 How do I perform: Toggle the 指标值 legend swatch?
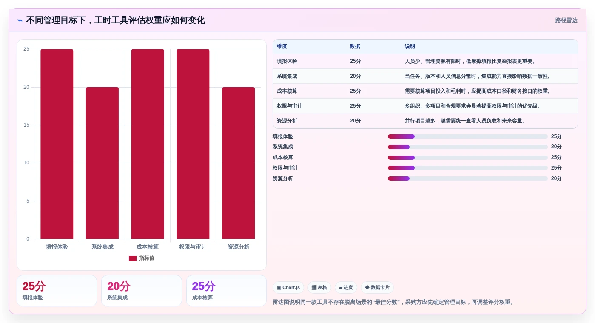point(133,258)
